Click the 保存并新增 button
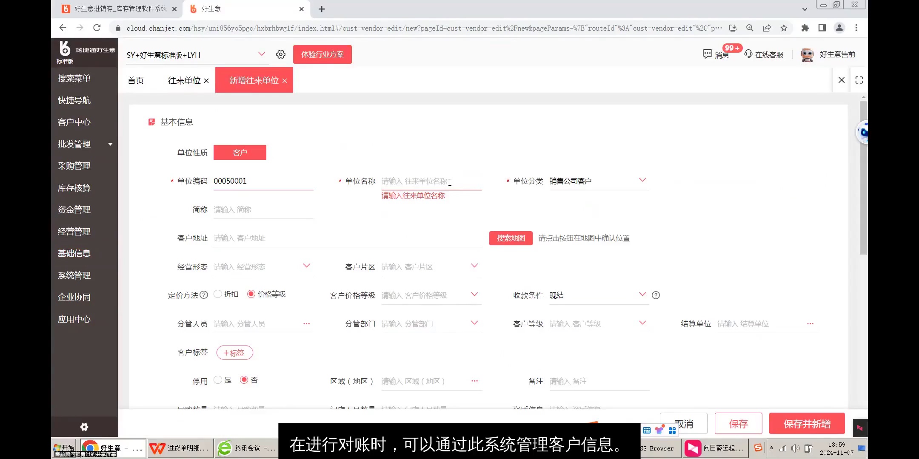The width and height of the screenshot is (919, 459). pos(806,423)
